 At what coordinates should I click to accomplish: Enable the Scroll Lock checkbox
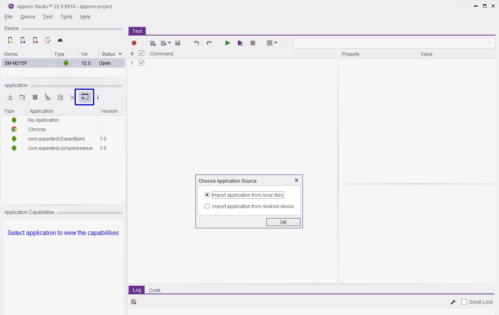pyautogui.click(x=464, y=302)
